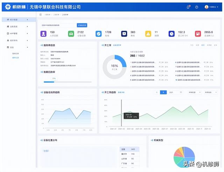Image resolution: width=224 pixels, height=172 pixels.
Task: Click the service provider name input field
Action: 57,25
